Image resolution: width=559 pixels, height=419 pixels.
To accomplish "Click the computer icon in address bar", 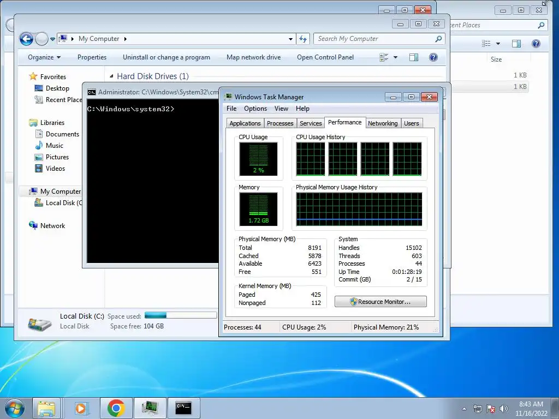I will [x=63, y=39].
